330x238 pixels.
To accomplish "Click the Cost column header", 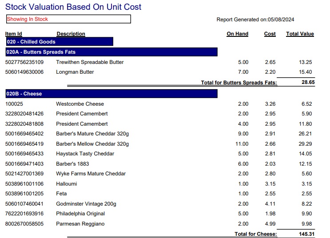I will click(270, 34).
